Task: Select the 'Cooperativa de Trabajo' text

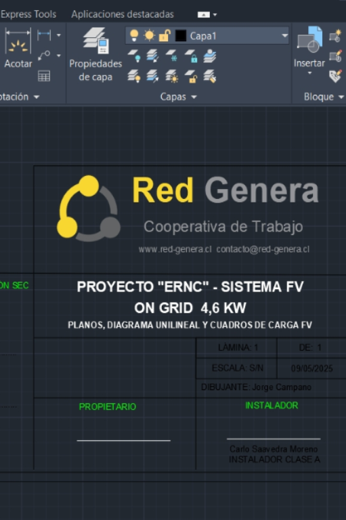Action: (223, 227)
